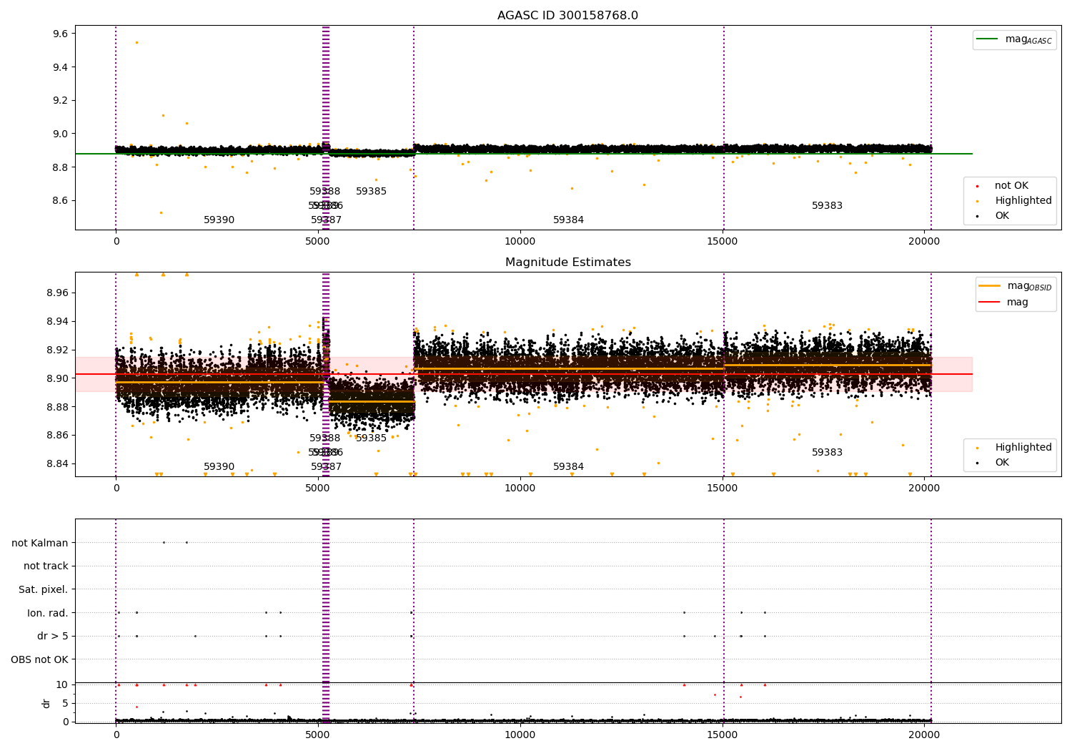This screenshot has height=751, width=1072.
Task: Click OBSID label 59384 in the AGASC ID plot
Action: coord(569,220)
